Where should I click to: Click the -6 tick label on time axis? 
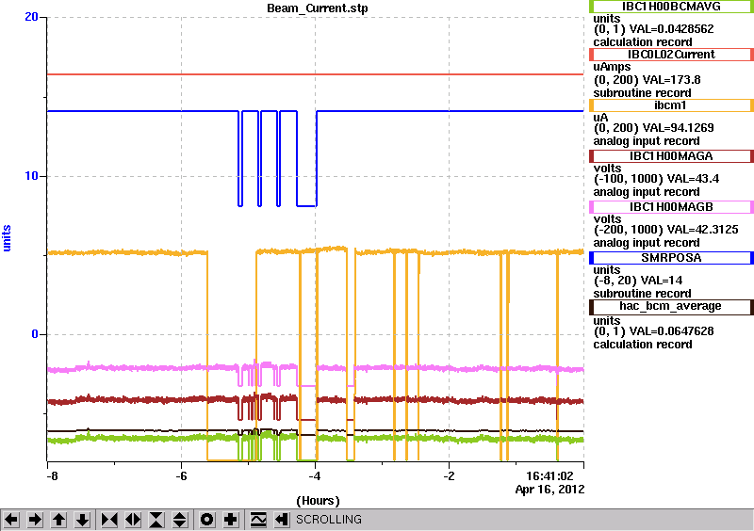click(x=181, y=476)
